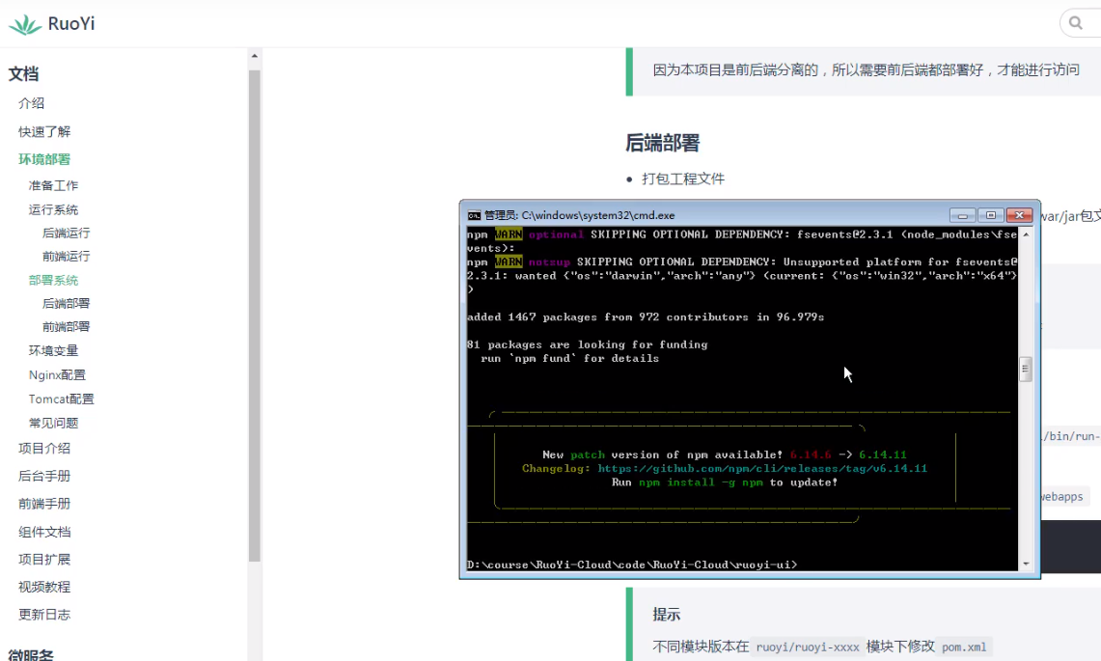
Task: Click the pom.xml inline code
Action: [x=964, y=647]
